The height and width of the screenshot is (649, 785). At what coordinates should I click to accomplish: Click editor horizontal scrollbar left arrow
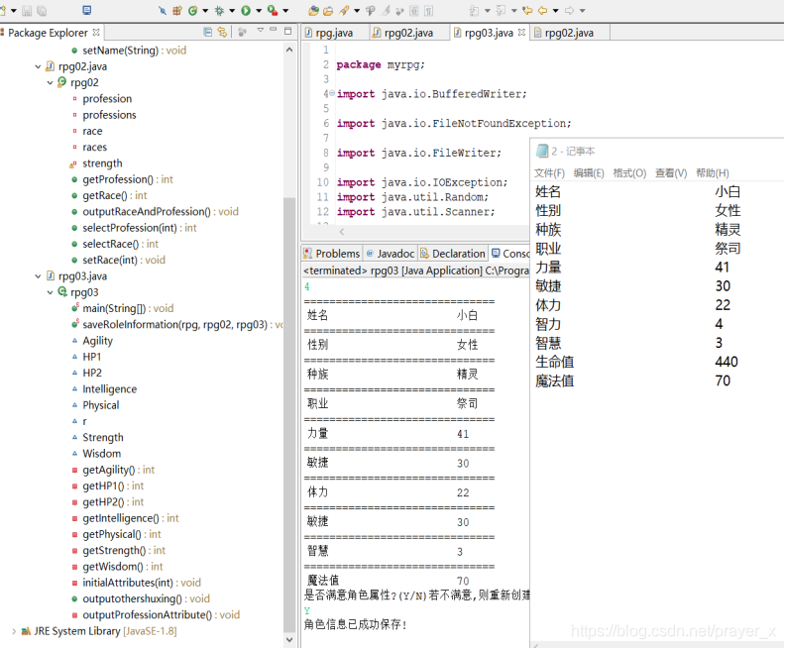point(341,232)
